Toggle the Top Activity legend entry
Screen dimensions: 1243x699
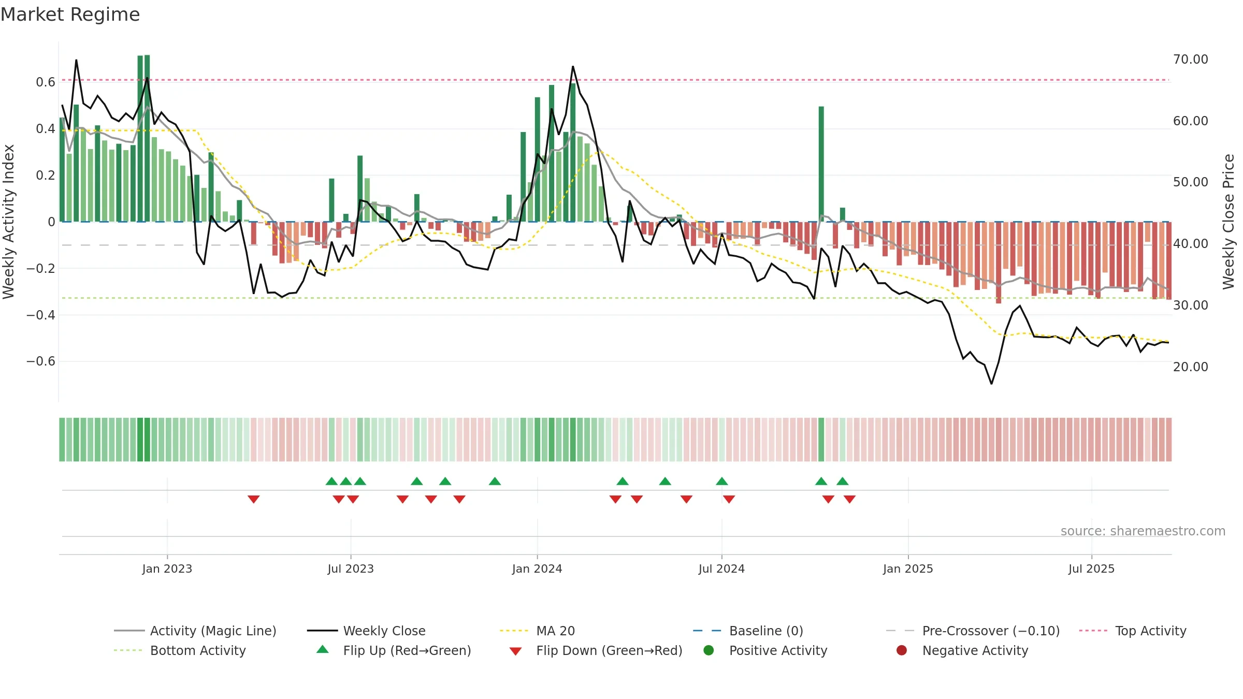1133,631
